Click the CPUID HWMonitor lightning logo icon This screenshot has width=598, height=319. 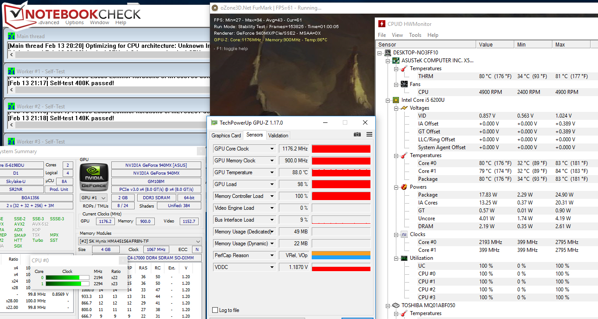click(382, 24)
